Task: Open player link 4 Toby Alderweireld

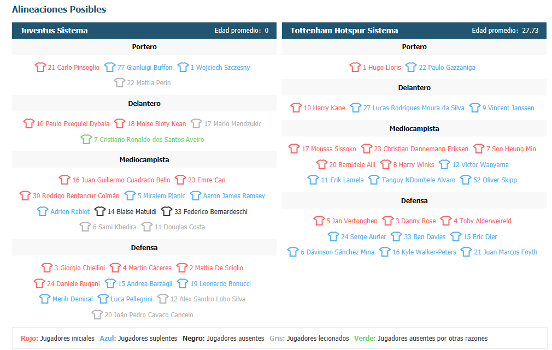Action: 482,221
